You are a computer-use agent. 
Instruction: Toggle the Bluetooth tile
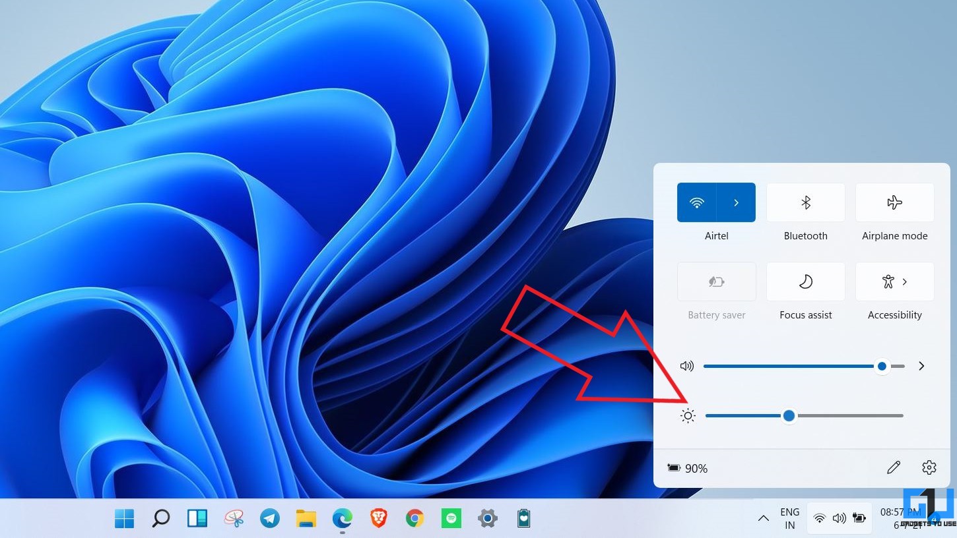[x=805, y=202]
